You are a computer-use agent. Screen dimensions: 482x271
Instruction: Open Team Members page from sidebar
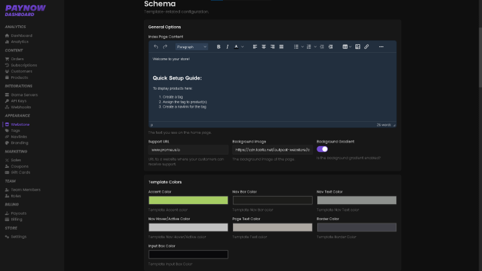coord(25,189)
